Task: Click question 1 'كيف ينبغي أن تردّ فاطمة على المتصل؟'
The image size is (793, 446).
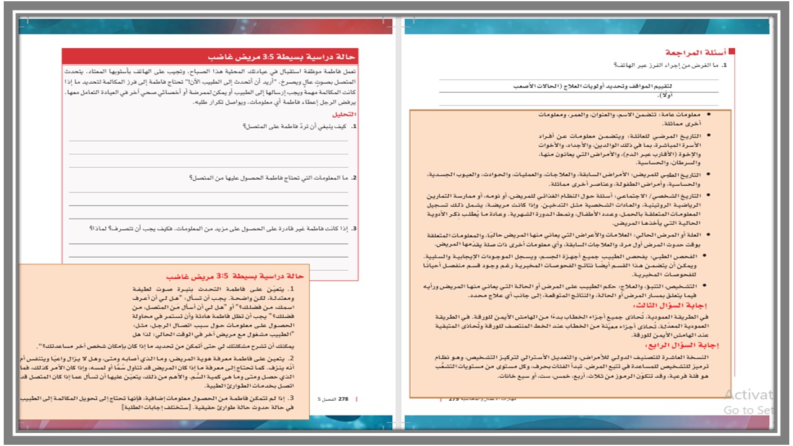Action: (300, 126)
